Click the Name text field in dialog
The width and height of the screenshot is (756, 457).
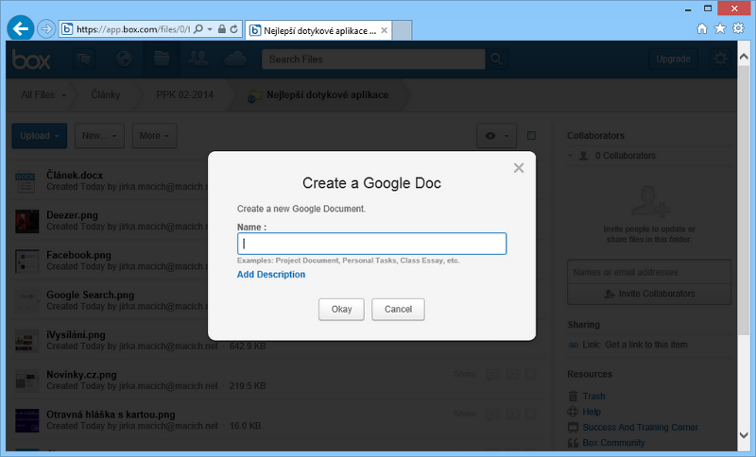(371, 244)
